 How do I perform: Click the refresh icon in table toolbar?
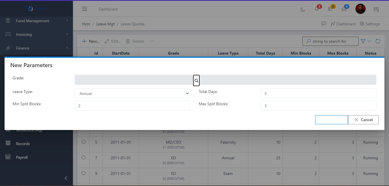pos(378,41)
